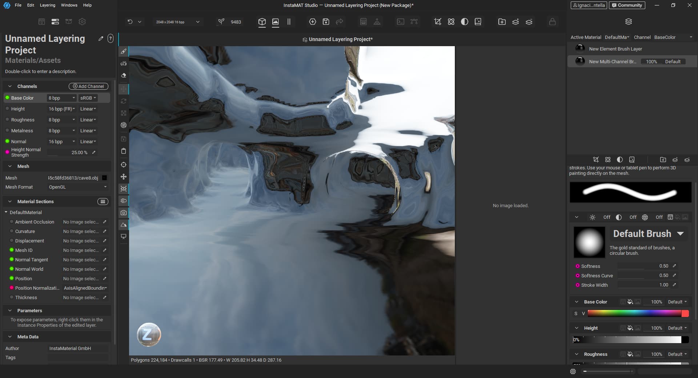Select the eraser tool
Viewport: 698px width, 378px height.
[x=124, y=76]
